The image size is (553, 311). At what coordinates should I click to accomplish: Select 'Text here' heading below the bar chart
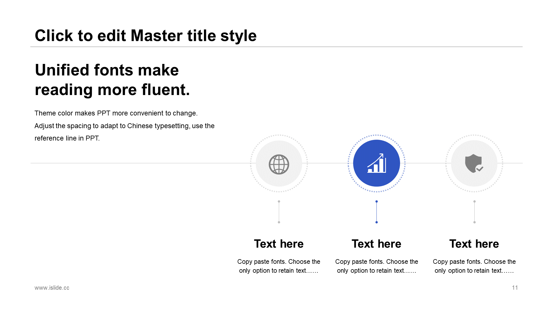click(376, 244)
